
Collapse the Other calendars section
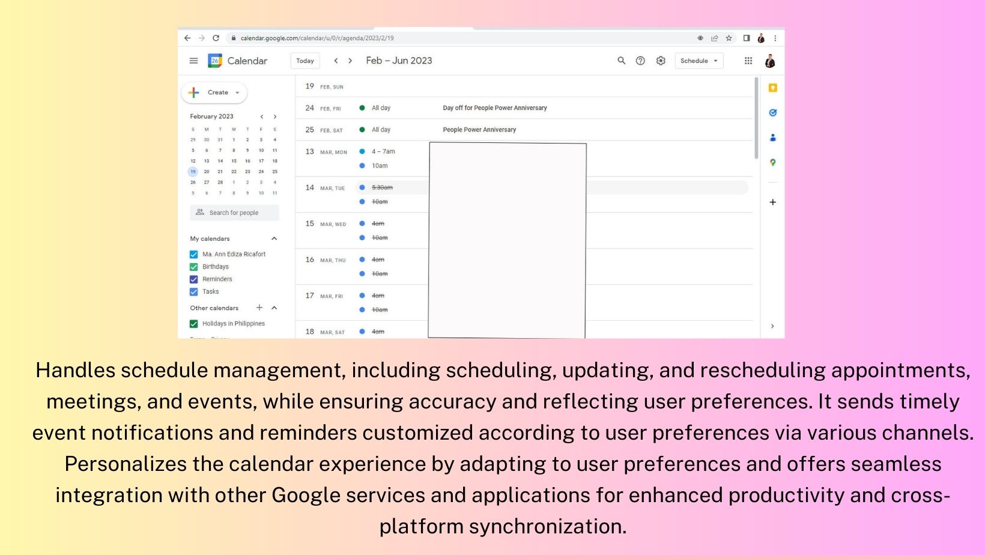tap(274, 308)
